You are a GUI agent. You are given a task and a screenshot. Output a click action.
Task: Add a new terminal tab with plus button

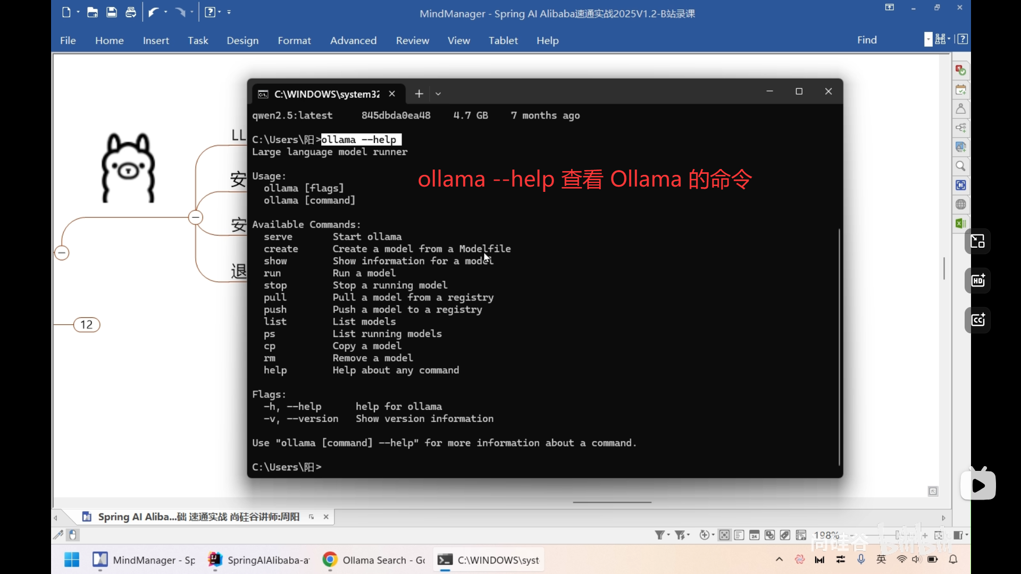[419, 94]
